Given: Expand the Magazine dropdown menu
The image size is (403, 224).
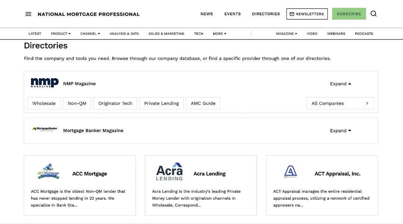Looking at the screenshot, I should (x=286, y=34).
